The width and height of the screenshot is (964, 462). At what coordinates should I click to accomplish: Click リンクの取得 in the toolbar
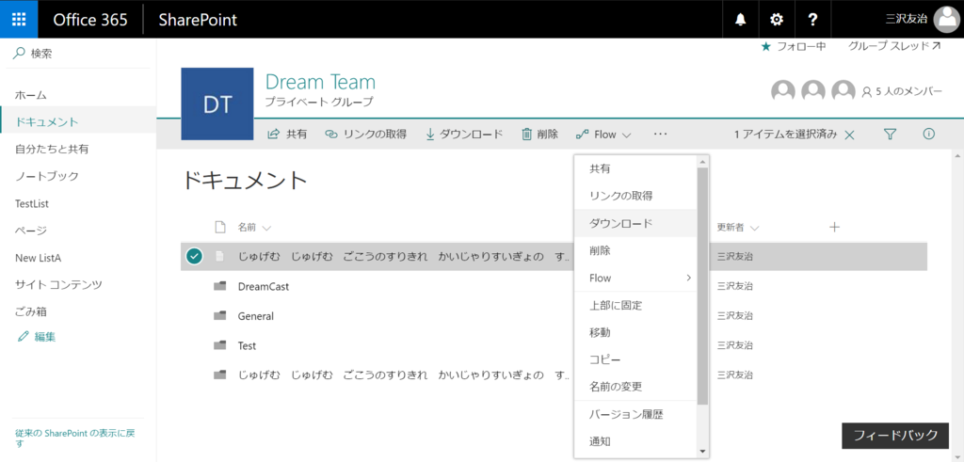point(366,134)
